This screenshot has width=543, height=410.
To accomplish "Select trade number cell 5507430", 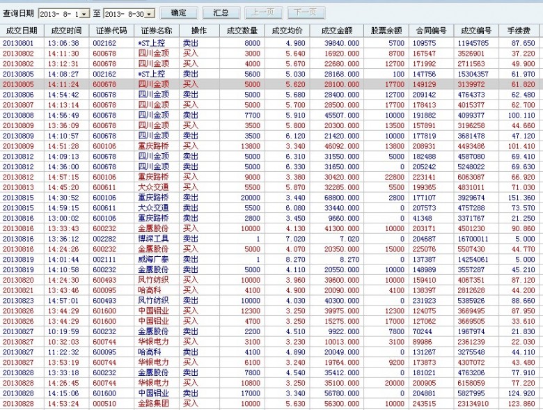I will click(x=471, y=249).
